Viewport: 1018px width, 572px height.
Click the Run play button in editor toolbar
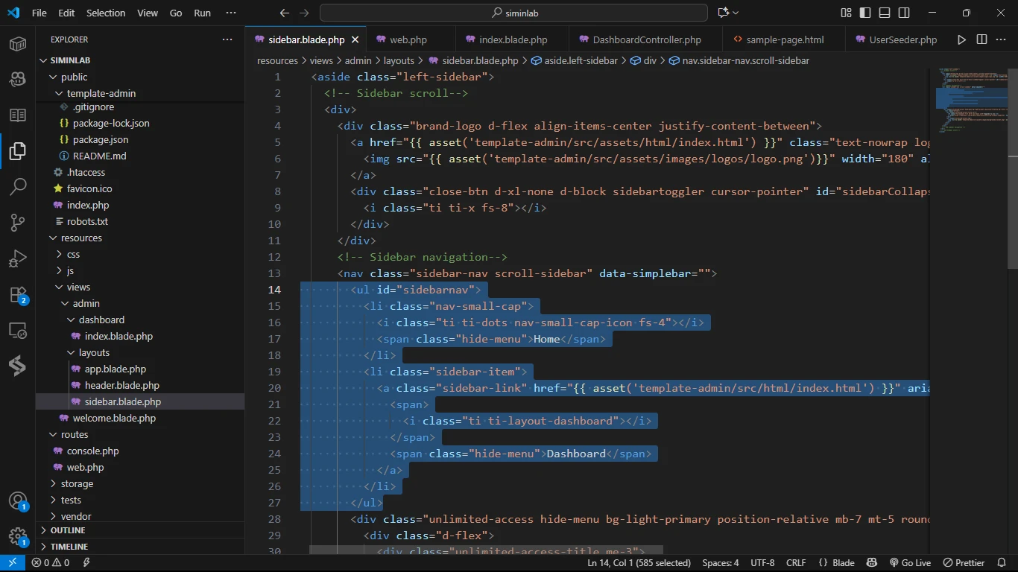point(961,39)
